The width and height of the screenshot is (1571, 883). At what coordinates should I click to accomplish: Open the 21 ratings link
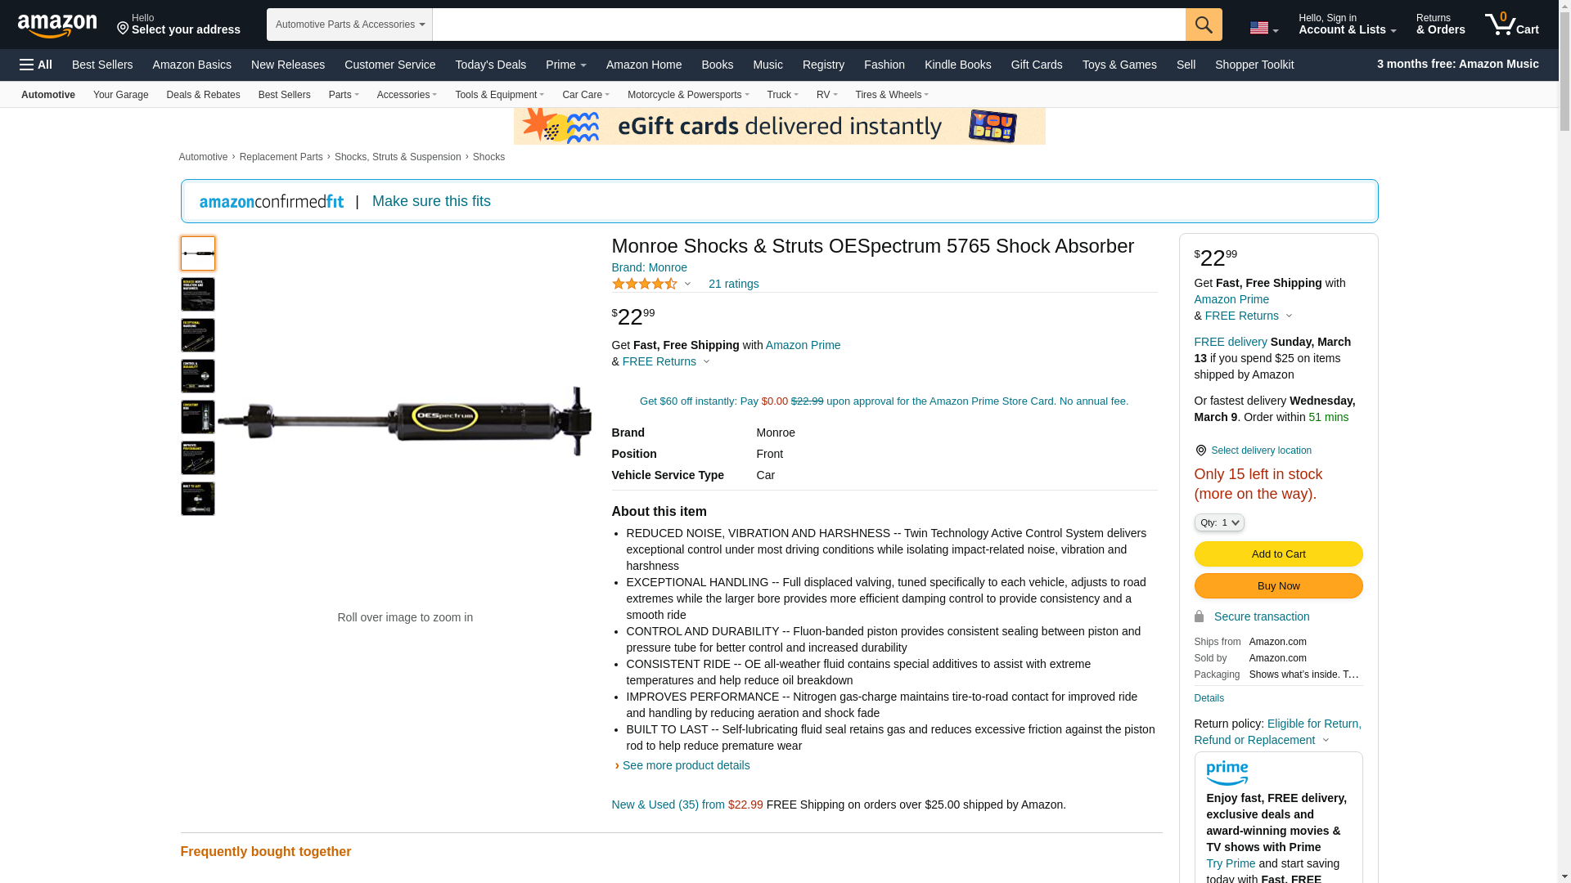(x=733, y=284)
